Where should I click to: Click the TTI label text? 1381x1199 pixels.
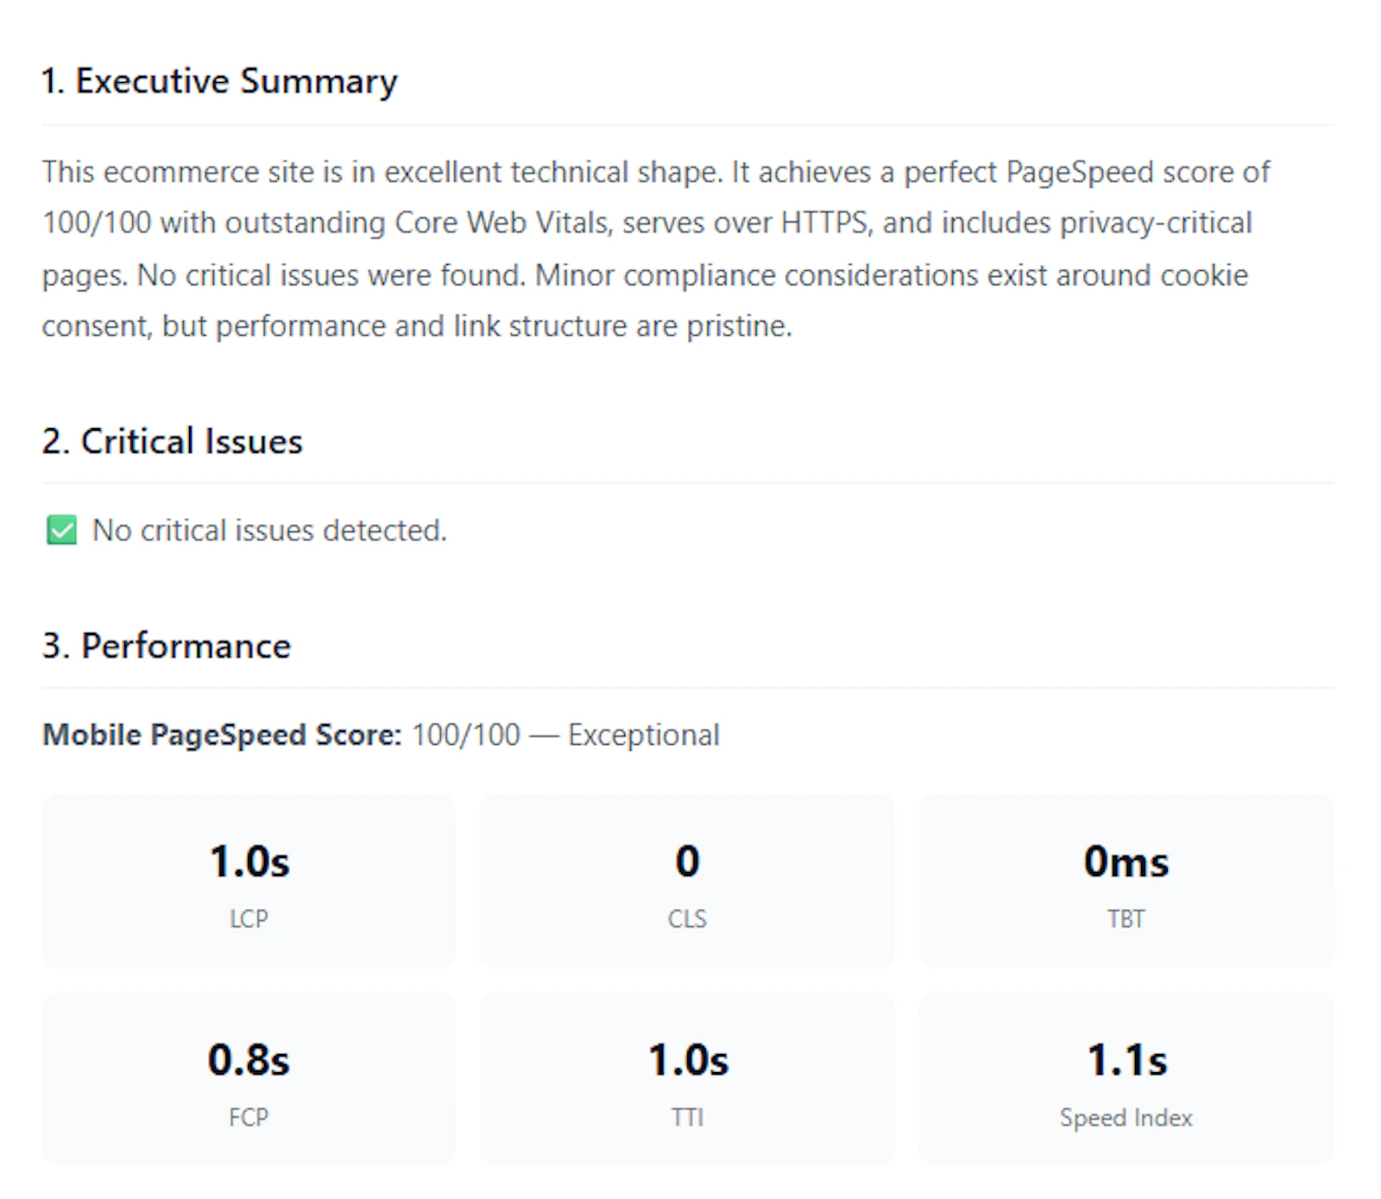click(687, 1117)
